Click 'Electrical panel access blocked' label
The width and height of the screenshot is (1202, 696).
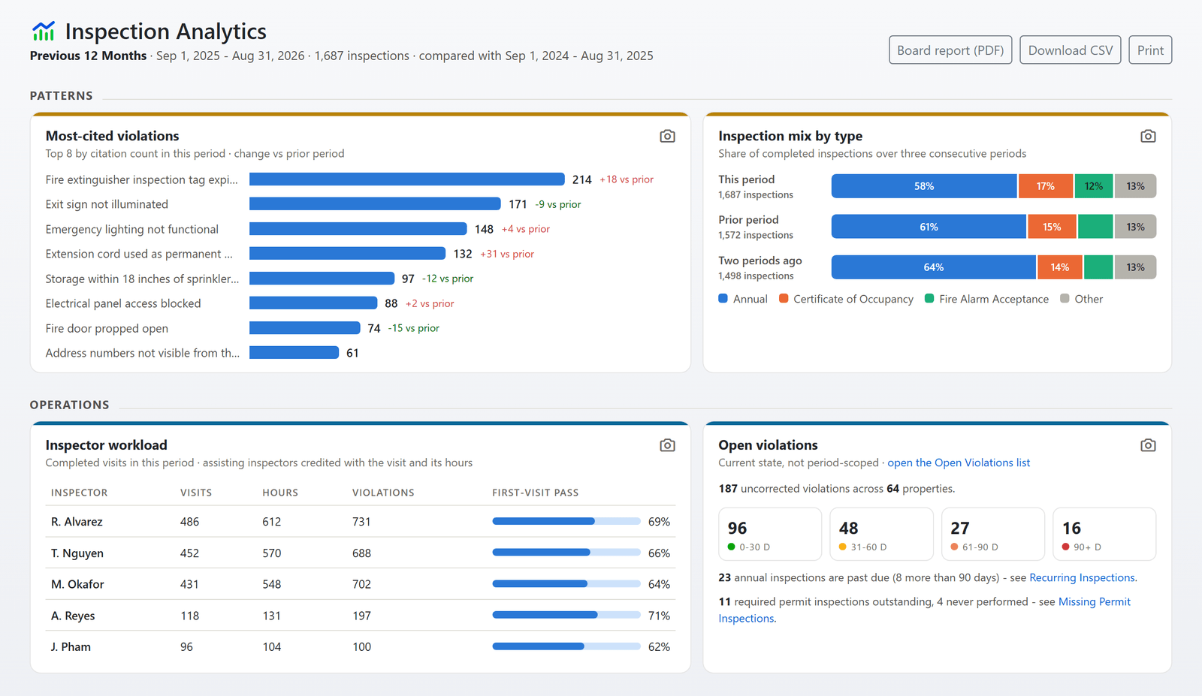click(123, 303)
